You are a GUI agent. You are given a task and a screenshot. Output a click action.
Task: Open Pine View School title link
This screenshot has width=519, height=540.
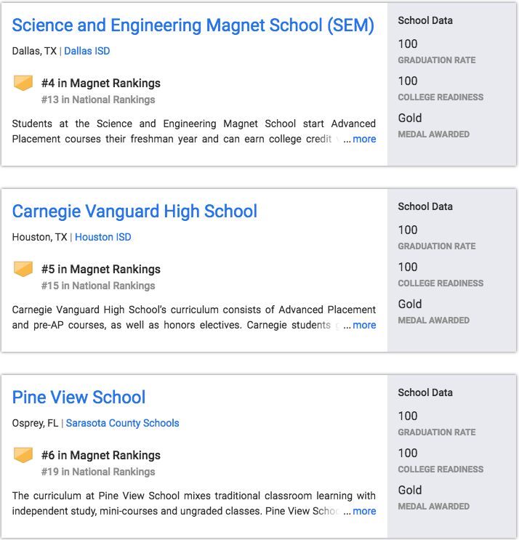(x=79, y=398)
